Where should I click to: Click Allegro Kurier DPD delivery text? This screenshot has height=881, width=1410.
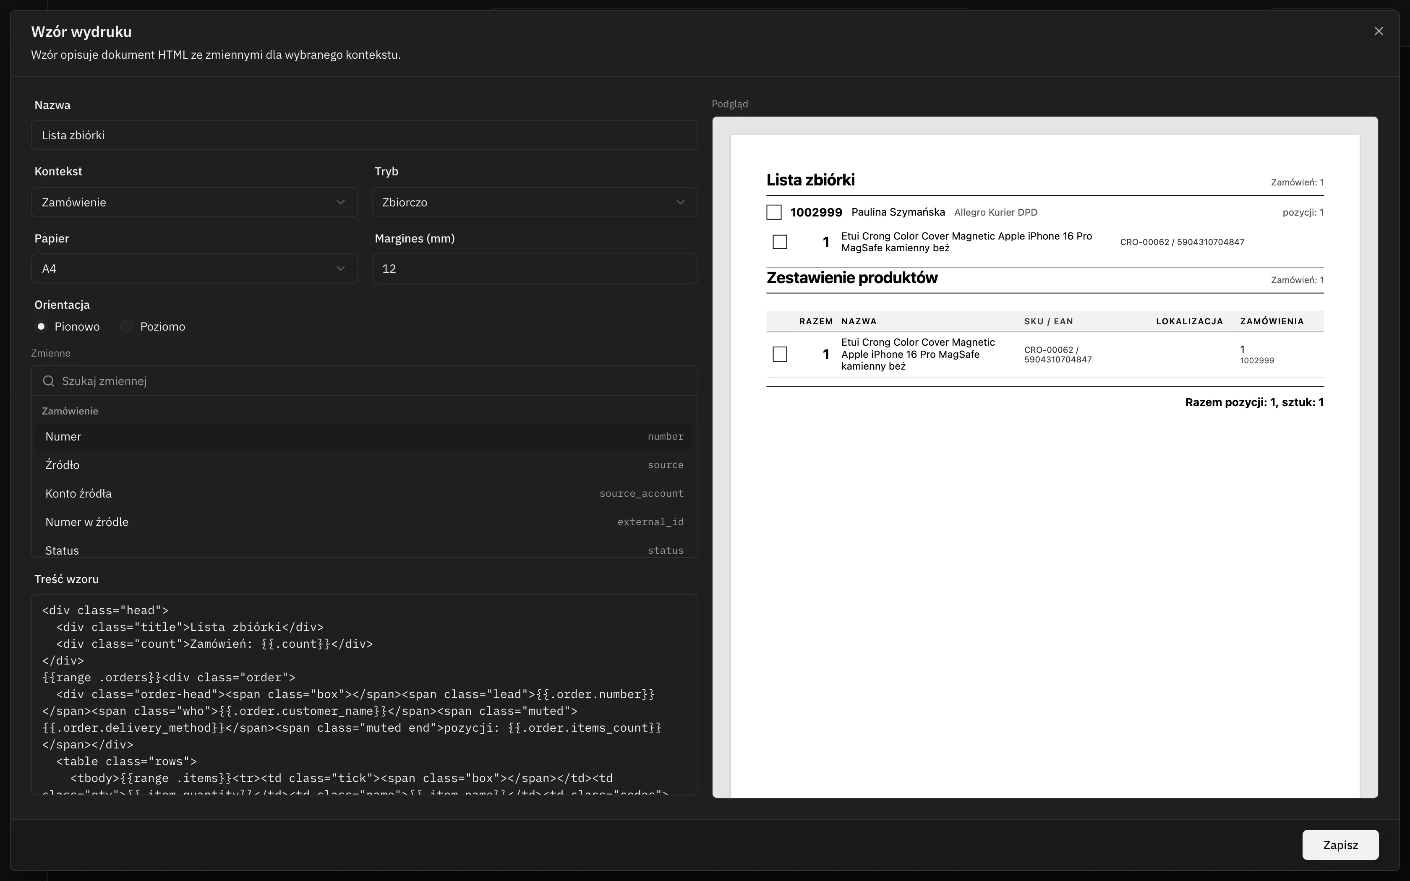(x=996, y=213)
